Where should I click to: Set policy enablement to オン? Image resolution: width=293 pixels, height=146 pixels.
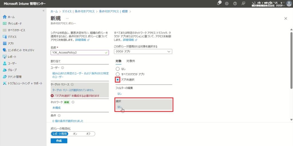(75, 134)
